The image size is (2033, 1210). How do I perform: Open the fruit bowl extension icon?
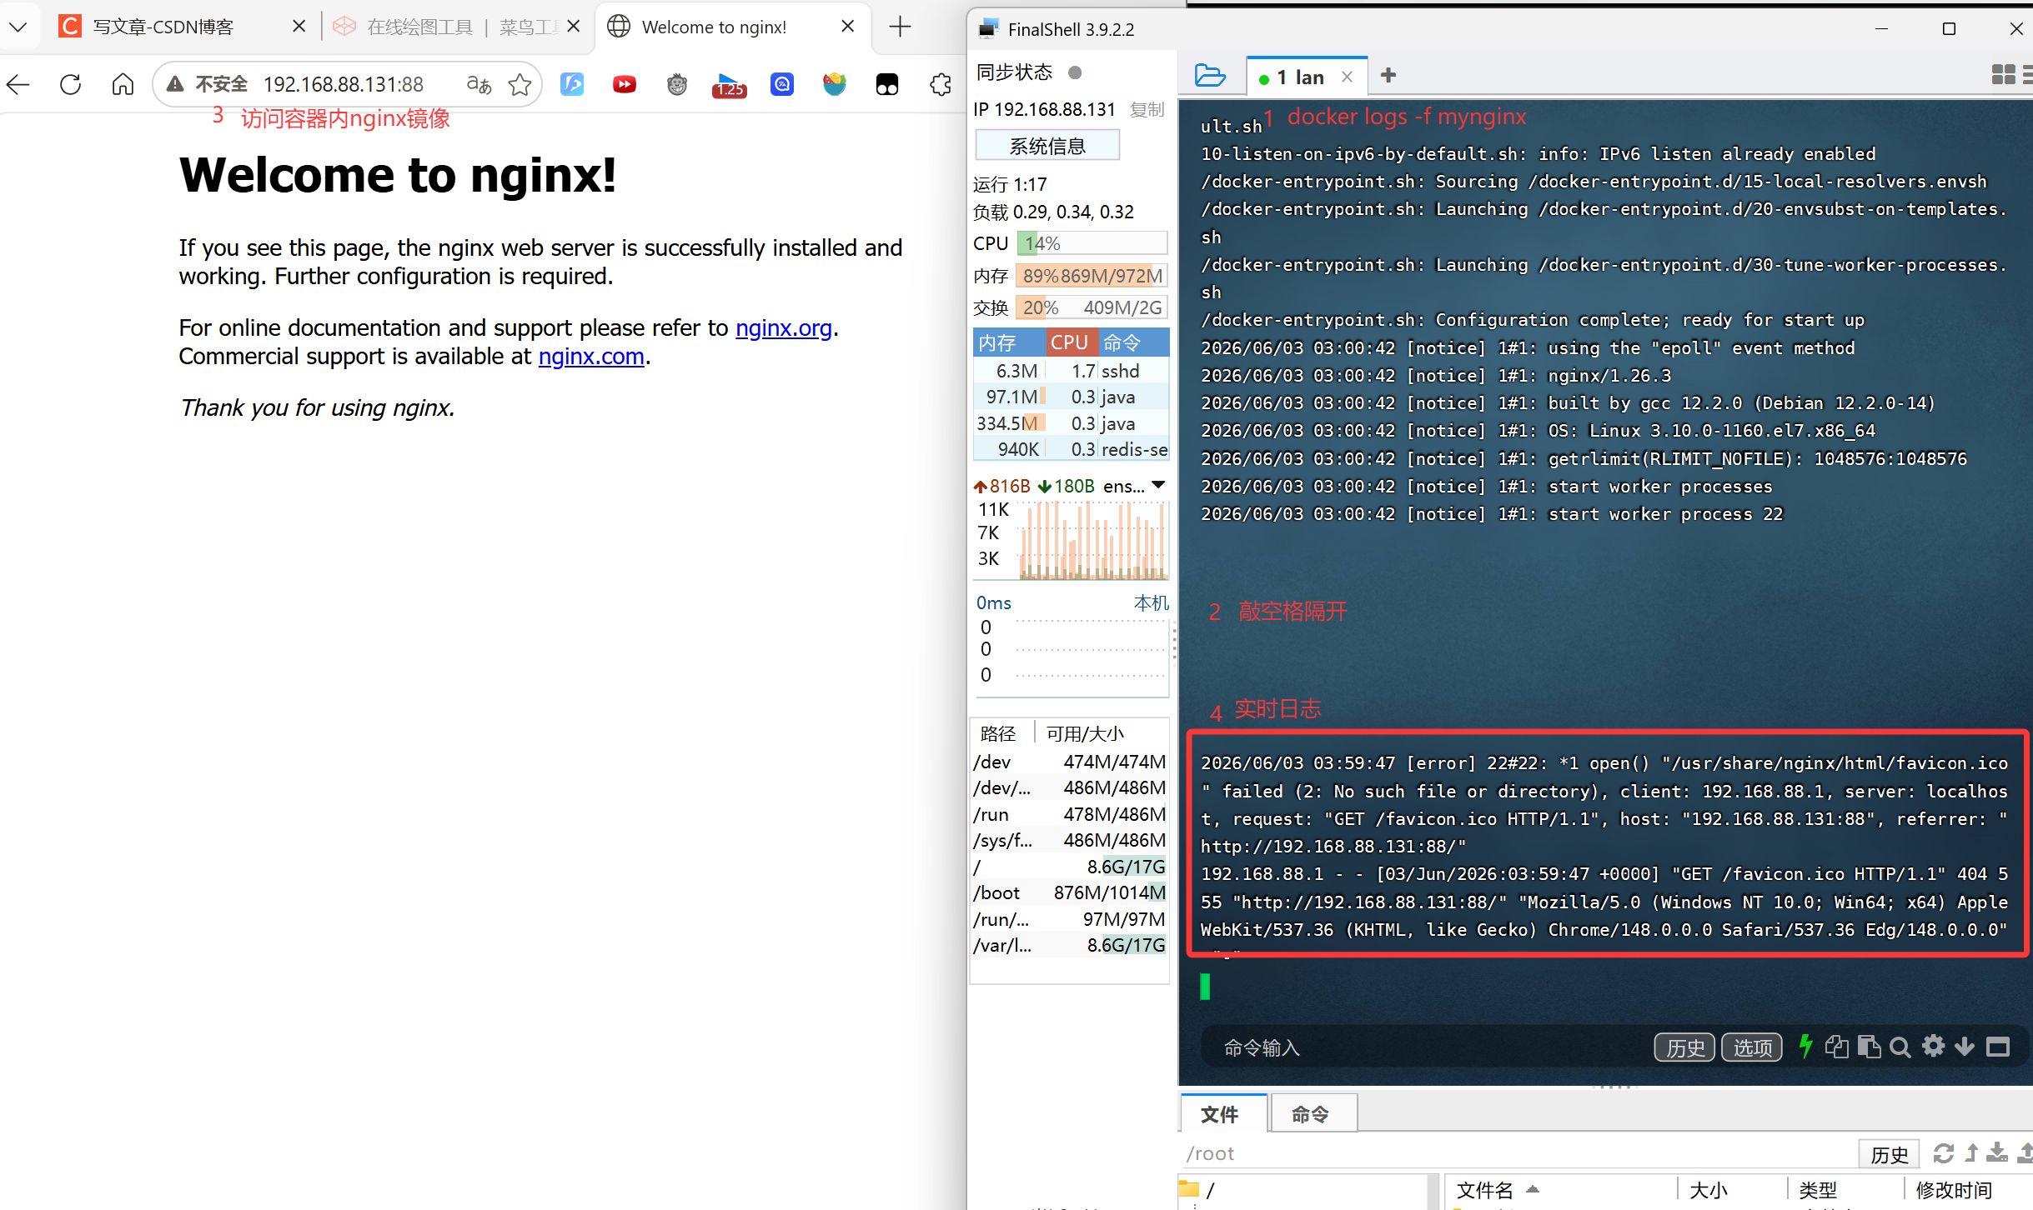pos(834,84)
